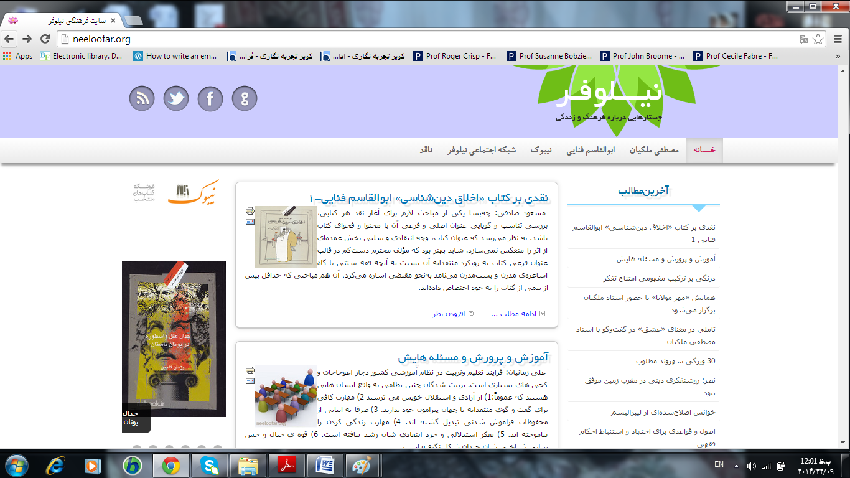Open the Chrome menu button
This screenshot has height=478, width=850.
[835, 39]
